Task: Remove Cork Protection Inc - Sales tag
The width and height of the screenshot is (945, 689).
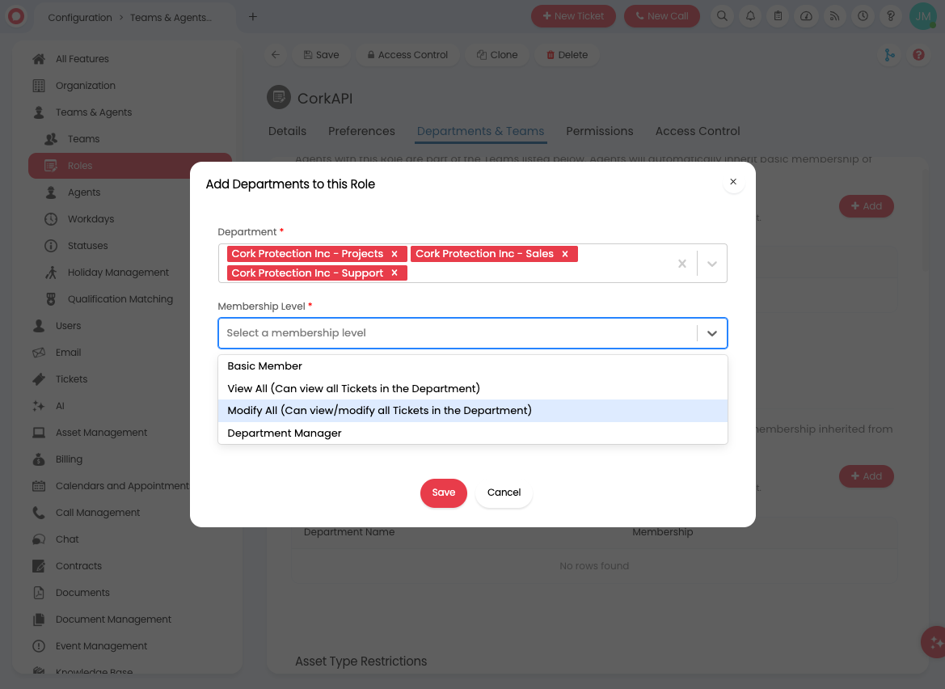Action: 565,254
